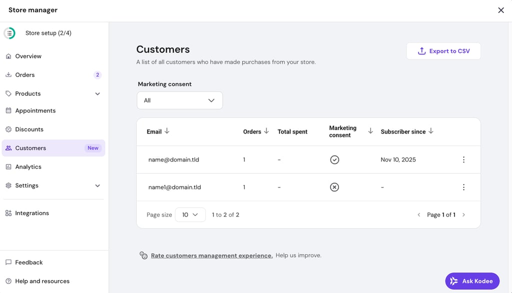The image size is (512, 293).
Task: Click the Feedback speech bubble icon
Action: 8,262
